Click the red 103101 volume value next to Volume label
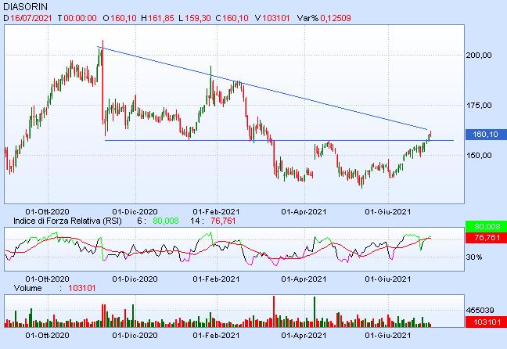507x349 pixels. tap(82, 289)
